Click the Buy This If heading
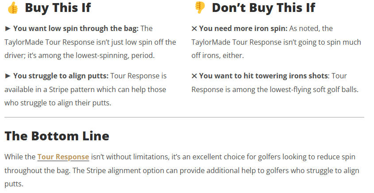 click(58, 8)
